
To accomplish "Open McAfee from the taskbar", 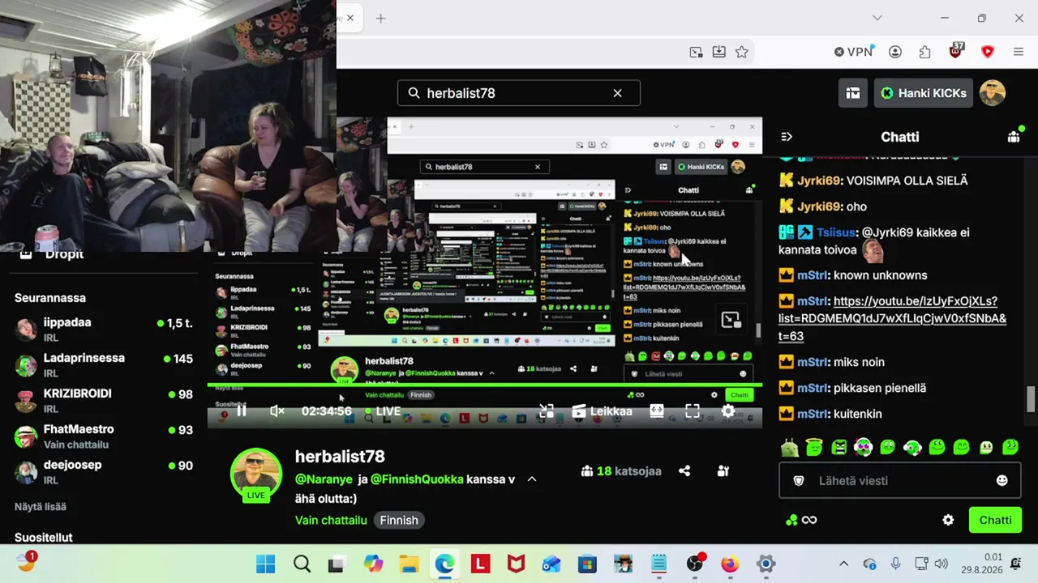I will point(517,564).
